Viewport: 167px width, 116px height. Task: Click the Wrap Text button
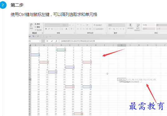click(x=98, y=25)
